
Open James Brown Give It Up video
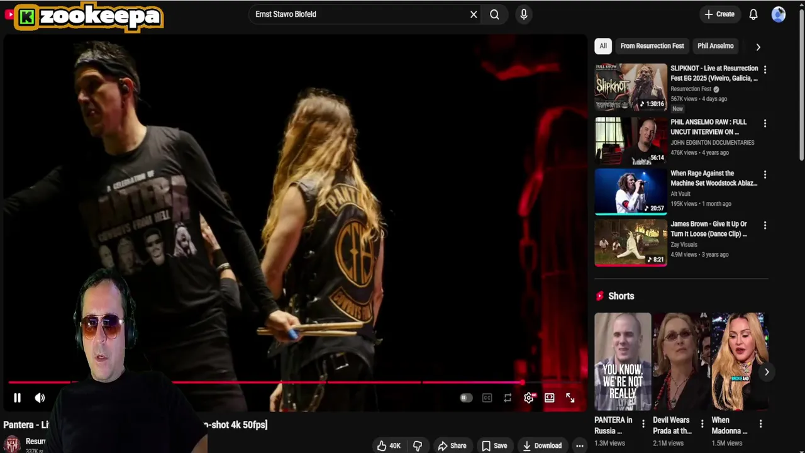click(709, 228)
